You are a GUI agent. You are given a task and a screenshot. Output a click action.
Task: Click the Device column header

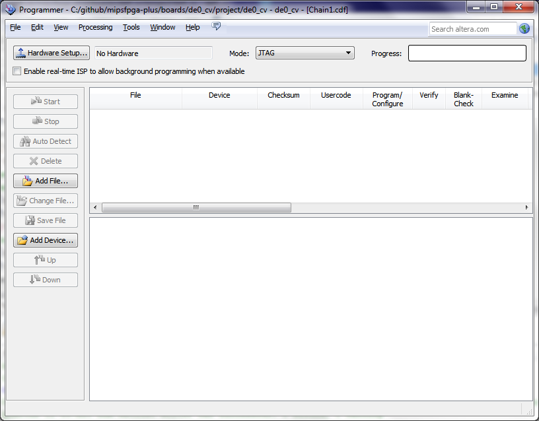pos(220,98)
